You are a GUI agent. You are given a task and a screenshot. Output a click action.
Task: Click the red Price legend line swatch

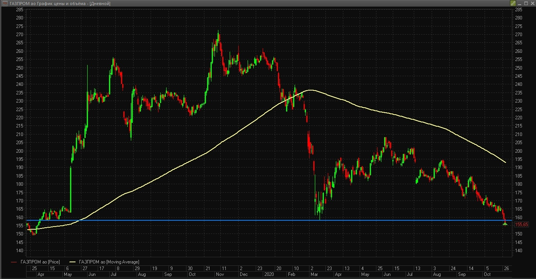pyautogui.click(x=14, y=262)
